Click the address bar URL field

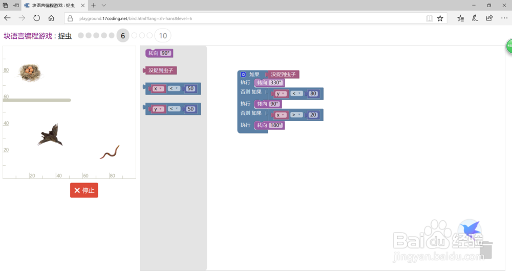pos(246,18)
